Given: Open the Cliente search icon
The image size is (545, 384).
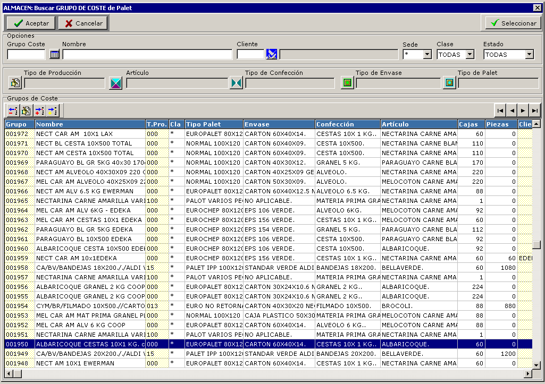Looking at the screenshot, I should pyautogui.click(x=272, y=54).
